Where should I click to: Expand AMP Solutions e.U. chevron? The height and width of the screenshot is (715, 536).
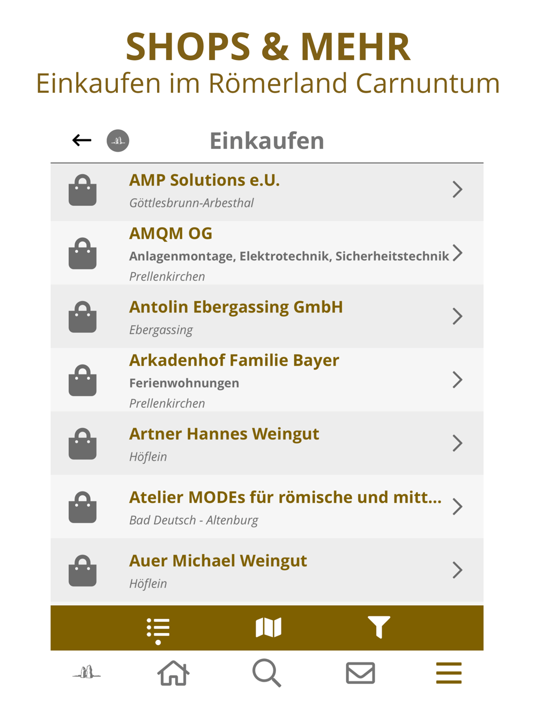(457, 189)
